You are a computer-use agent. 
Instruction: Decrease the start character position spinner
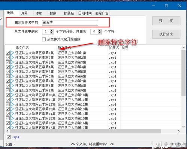click(51, 33)
